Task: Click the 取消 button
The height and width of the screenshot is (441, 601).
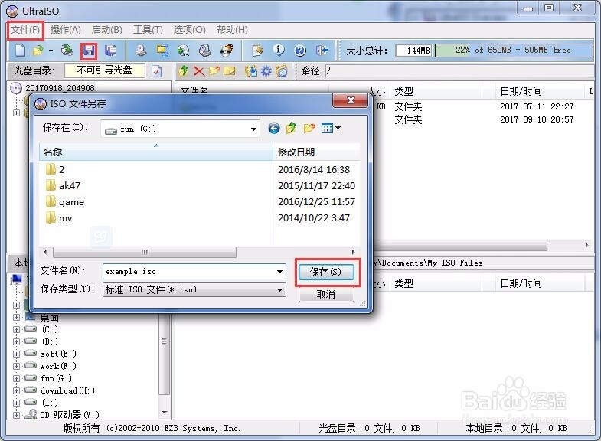Action: click(326, 294)
